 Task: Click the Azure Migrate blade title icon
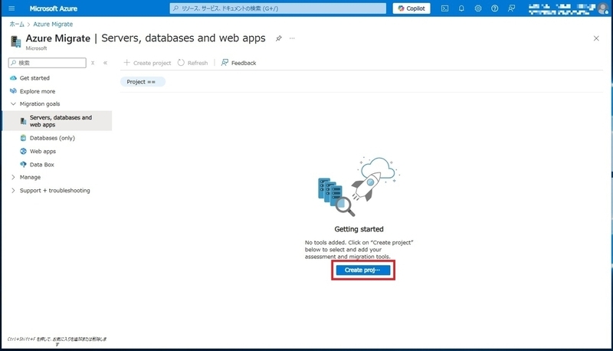tap(15, 41)
